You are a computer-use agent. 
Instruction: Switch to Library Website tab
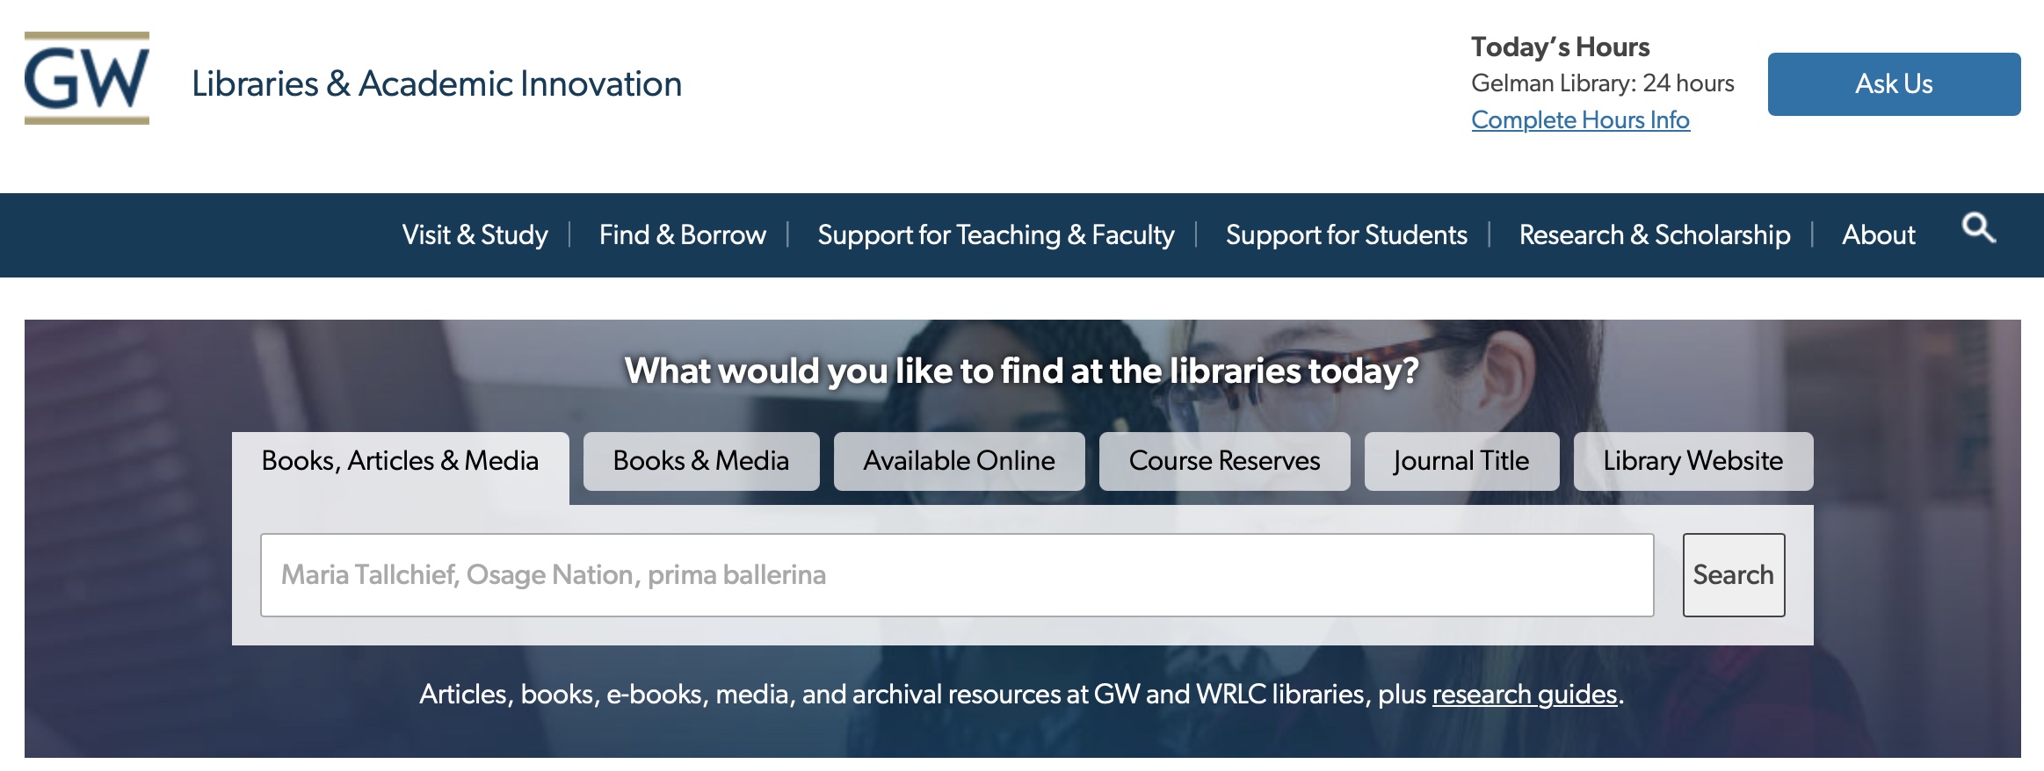point(1692,461)
